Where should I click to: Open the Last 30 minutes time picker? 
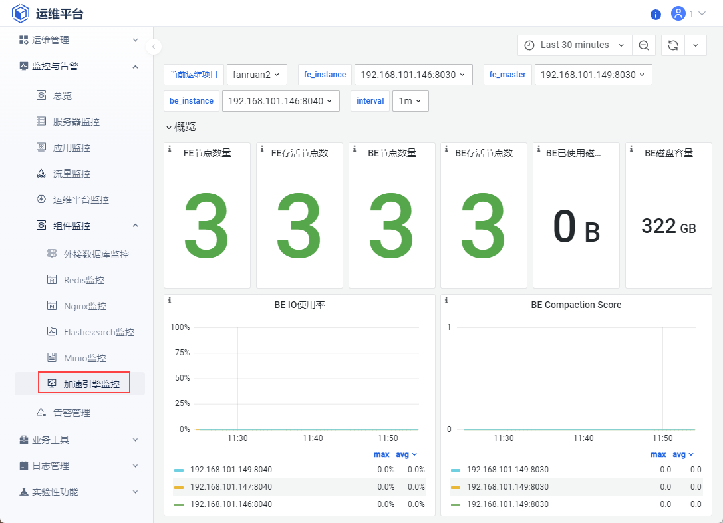tap(575, 45)
